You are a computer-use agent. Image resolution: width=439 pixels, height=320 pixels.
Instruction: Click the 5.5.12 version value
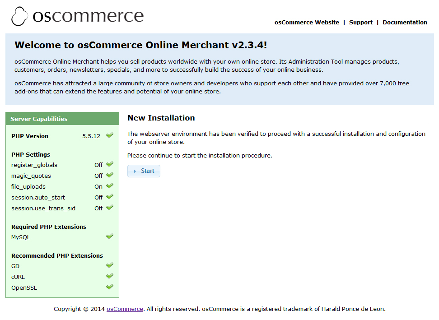tap(91, 136)
